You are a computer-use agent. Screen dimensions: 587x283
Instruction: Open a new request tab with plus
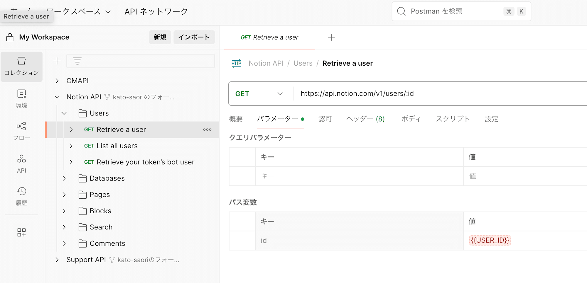(331, 37)
